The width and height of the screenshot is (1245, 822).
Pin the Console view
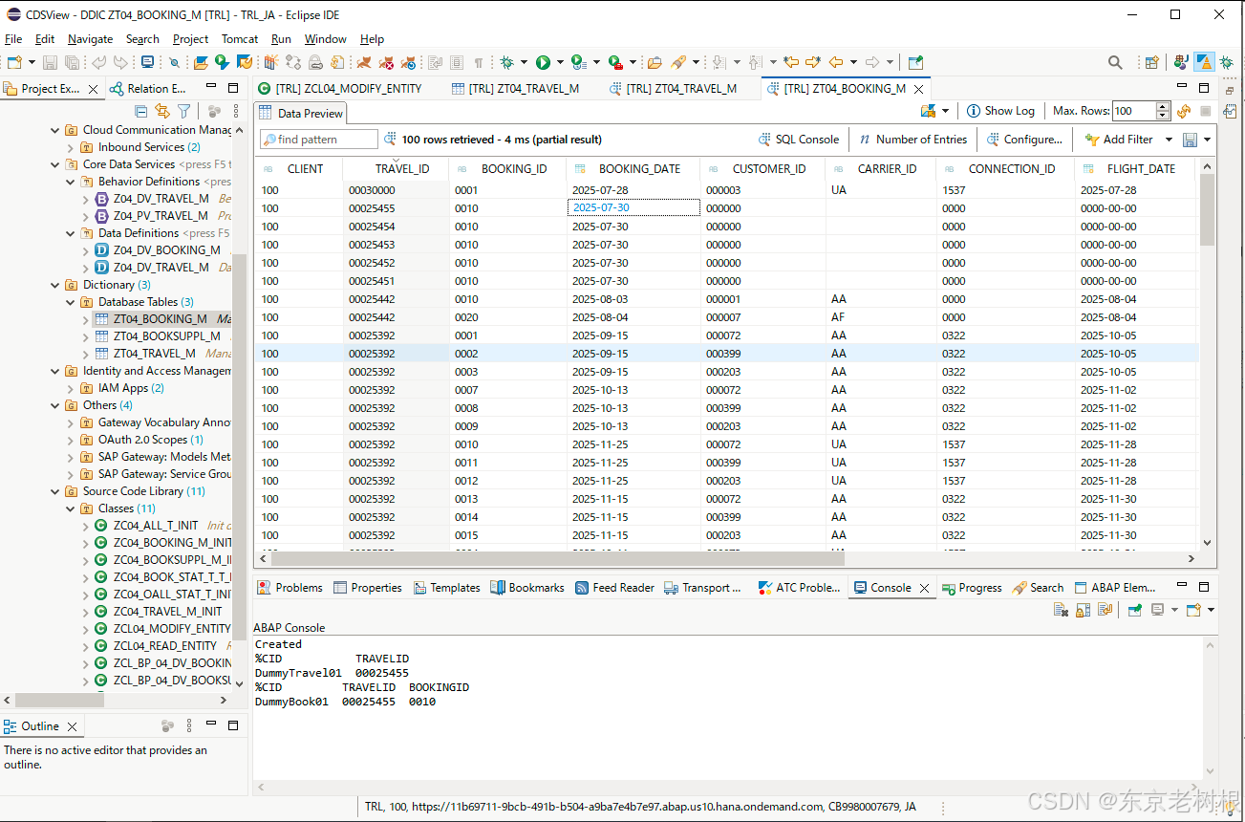pyautogui.click(x=1135, y=609)
